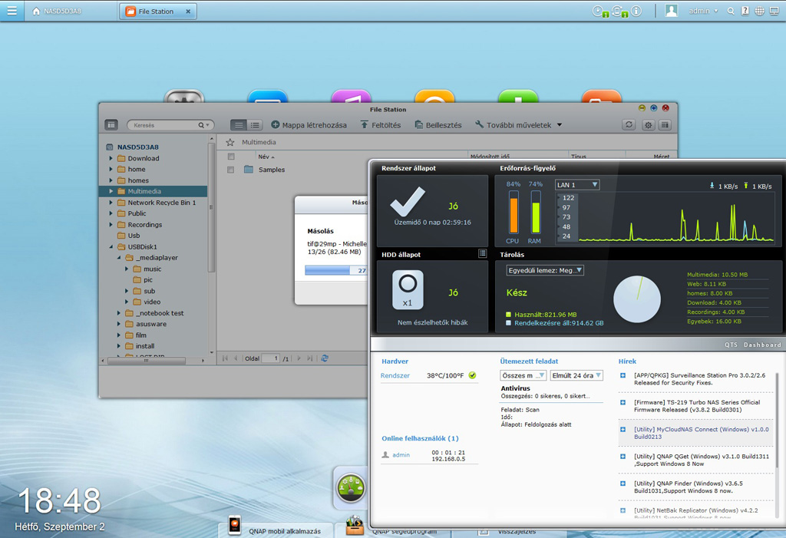The height and width of the screenshot is (538, 786).
Task: Expand the music folder node
Action: tap(127, 269)
